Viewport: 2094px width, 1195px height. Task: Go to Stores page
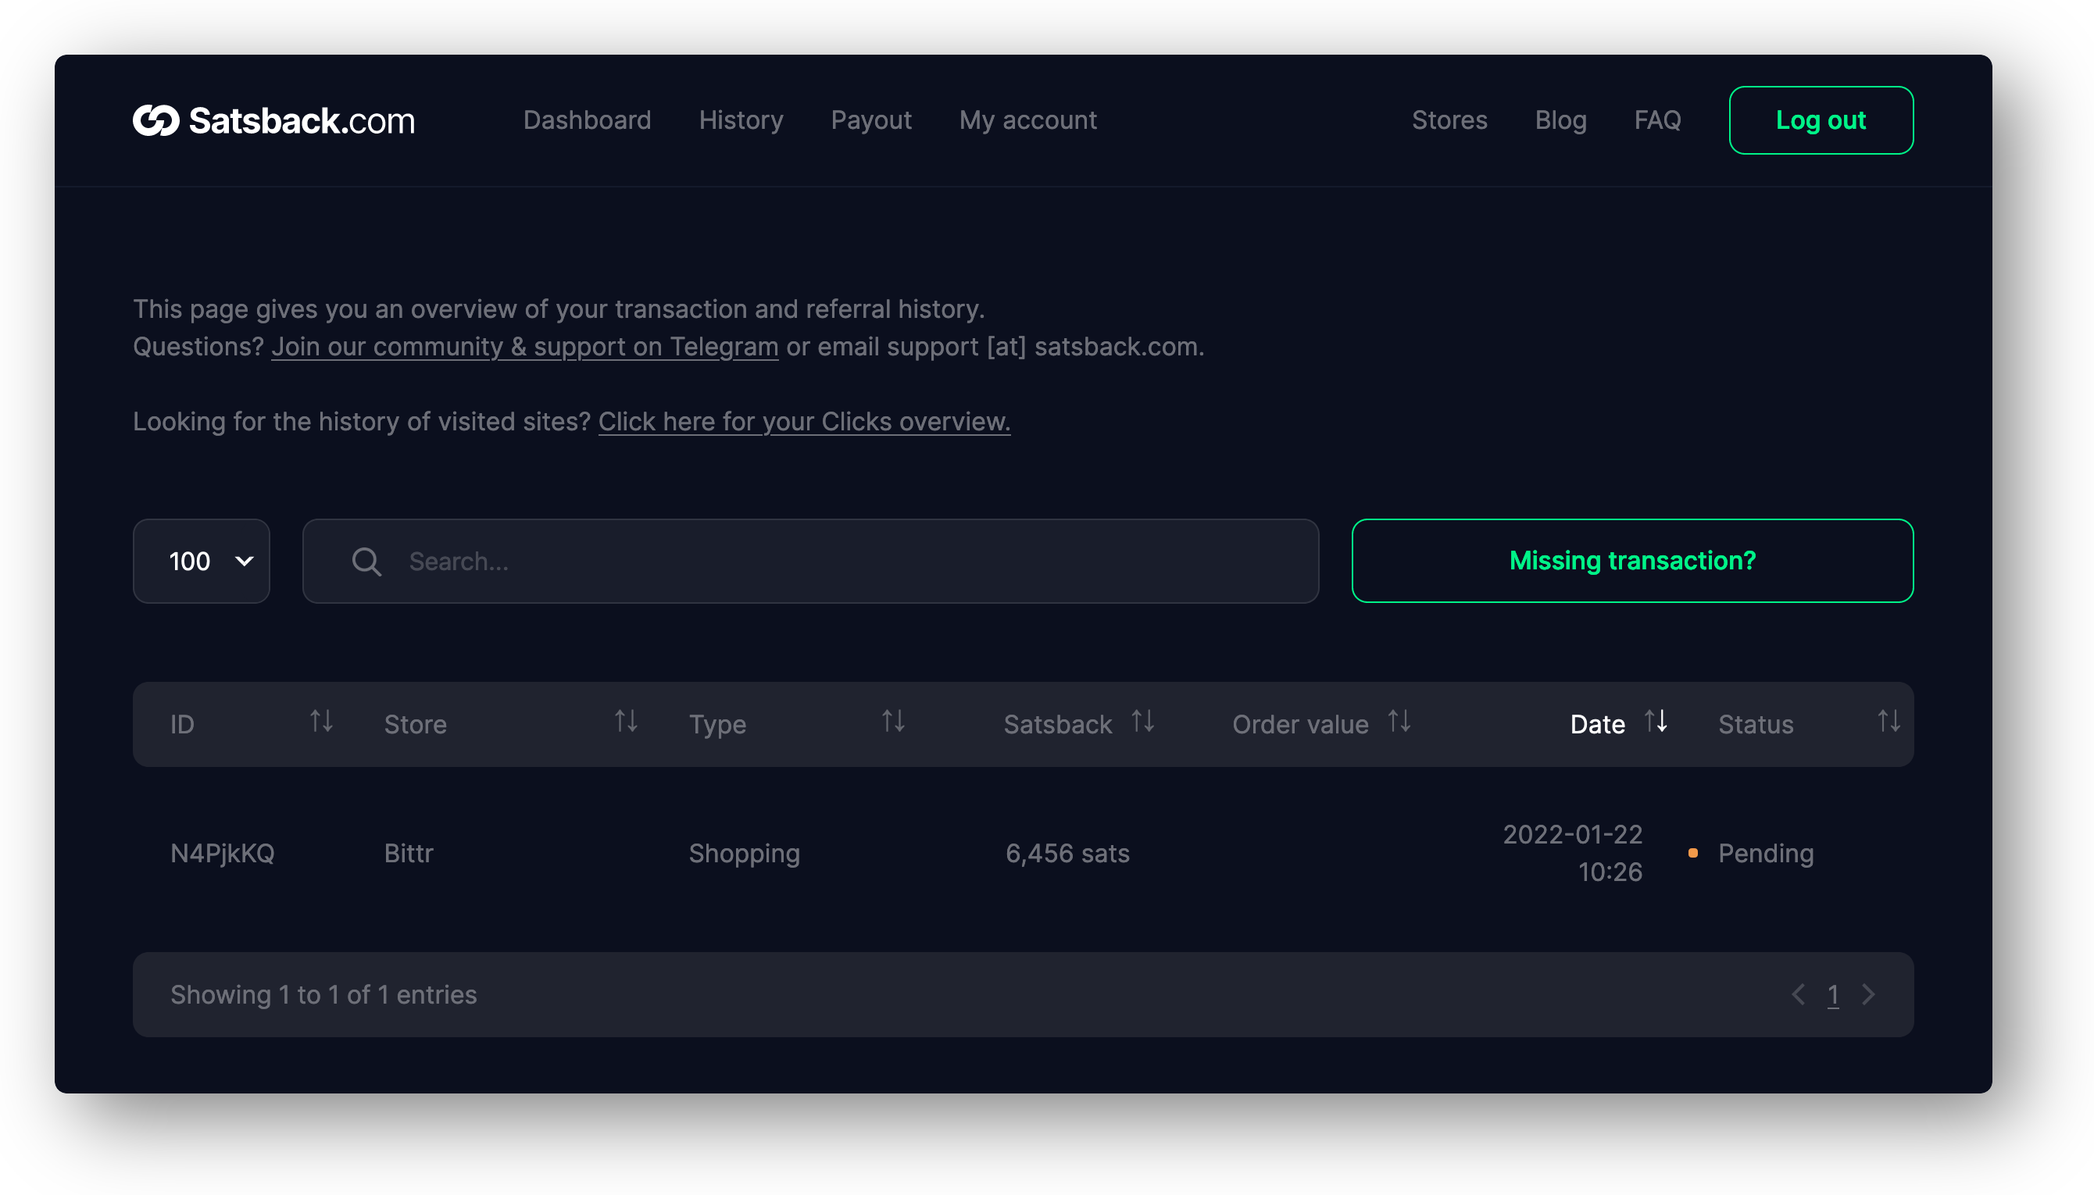[1449, 120]
